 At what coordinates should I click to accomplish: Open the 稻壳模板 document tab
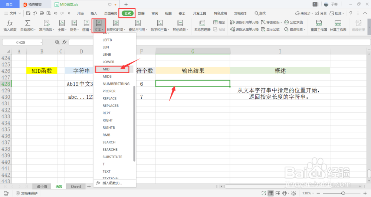point(35,4)
